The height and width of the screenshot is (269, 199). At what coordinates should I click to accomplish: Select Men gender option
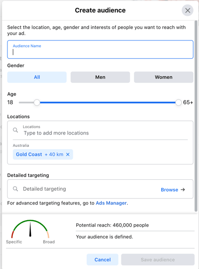(x=100, y=77)
